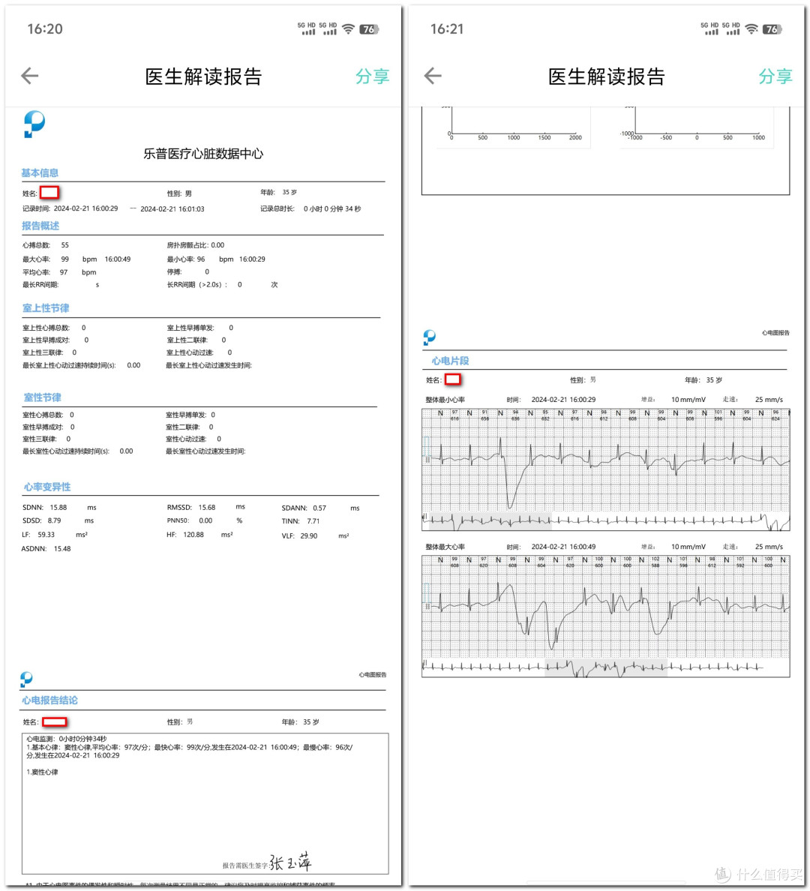The image size is (810, 891).
Task: Tap SDSD value 8.79
Action: click(x=54, y=520)
